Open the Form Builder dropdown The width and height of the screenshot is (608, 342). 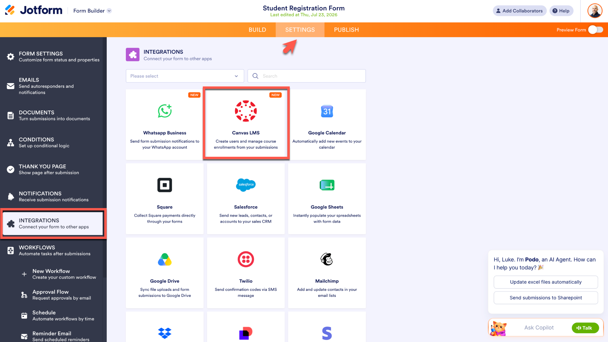coord(92,11)
